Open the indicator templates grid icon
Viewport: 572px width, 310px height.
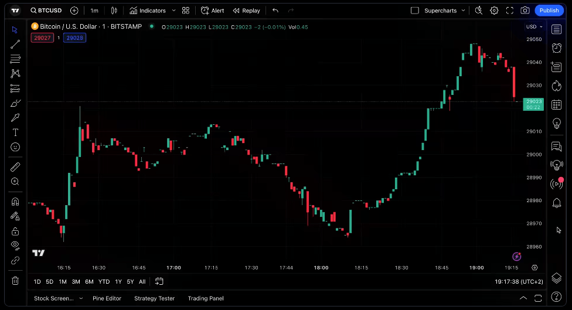pos(186,11)
